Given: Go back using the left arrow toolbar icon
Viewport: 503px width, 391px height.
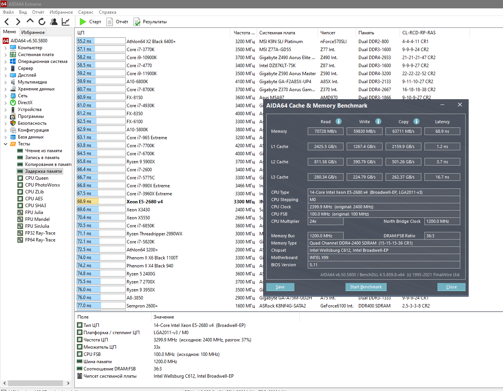Looking at the screenshot, I should [6, 22].
